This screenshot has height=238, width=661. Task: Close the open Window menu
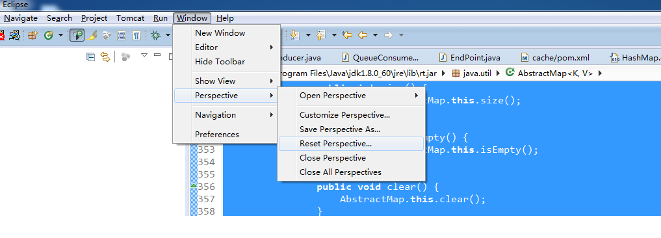click(192, 18)
